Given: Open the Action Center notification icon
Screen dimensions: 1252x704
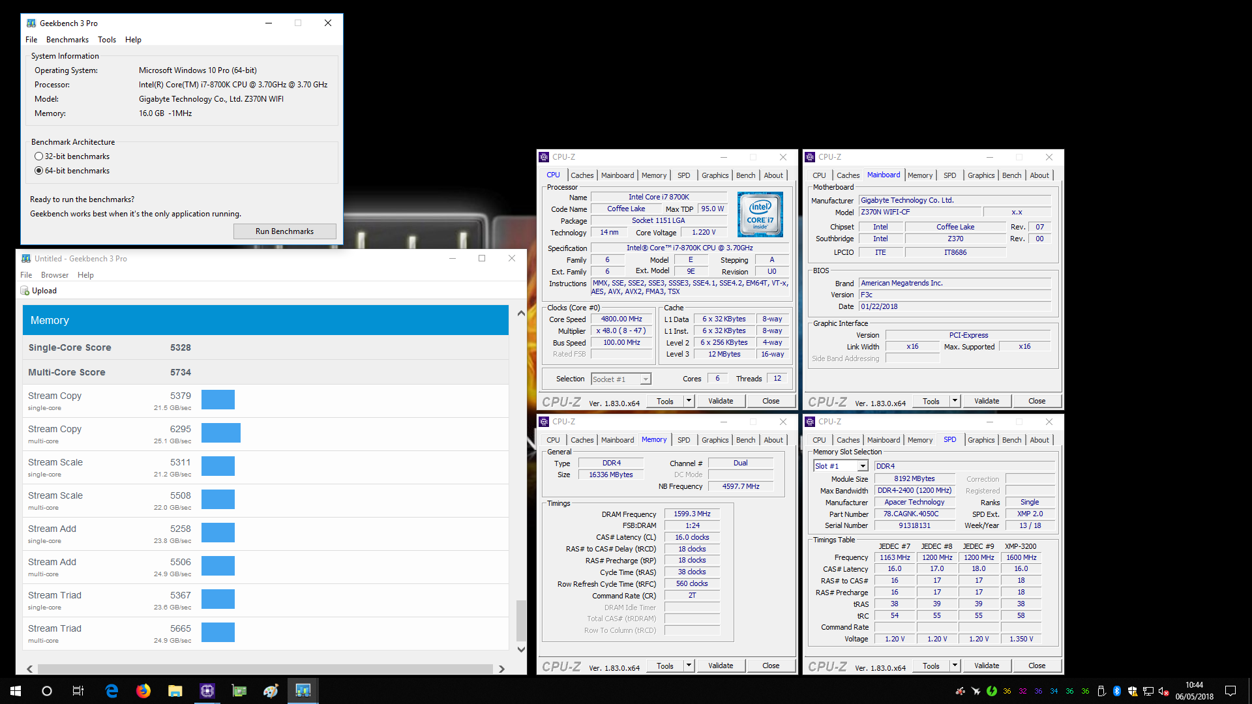Looking at the screenshot, I should point(1230,691).
